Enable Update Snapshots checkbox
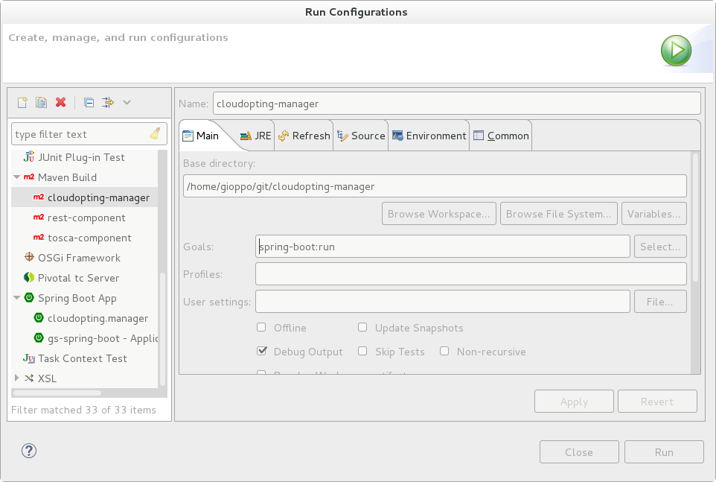The width and height of the screenshot is (716, 482). click(362, 327)
